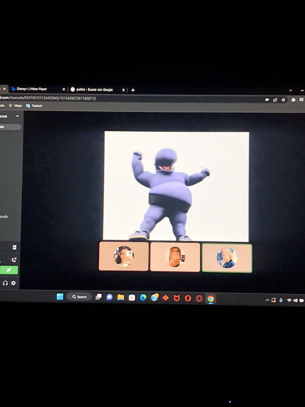Open File Explorer from the taskbar
This screenshot has height=407, width=305.
(121, 297)
